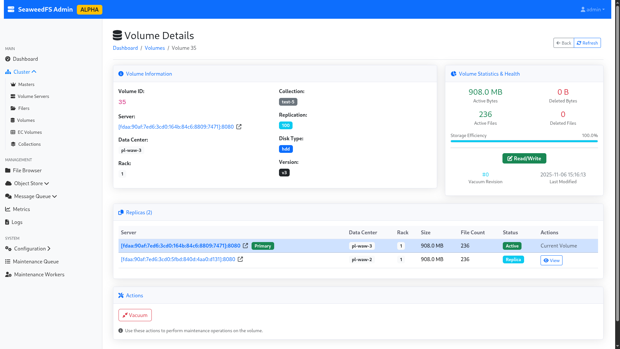The height and width of the screenshot is (349, 620).
Task: Click the Storage Efficiency progress bar
Action: coord(524,141)
